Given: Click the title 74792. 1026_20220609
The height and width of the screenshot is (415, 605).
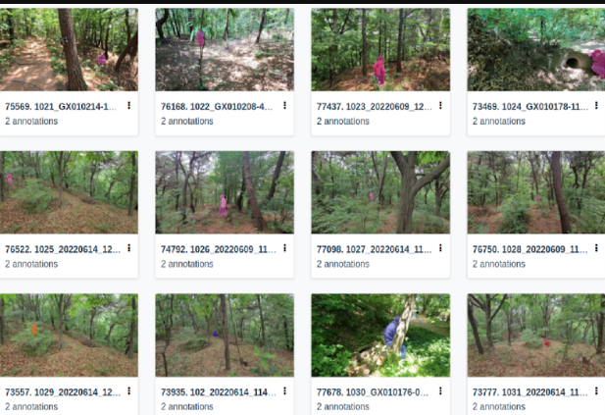Looking at the screenshot, I should click(219, 249).
